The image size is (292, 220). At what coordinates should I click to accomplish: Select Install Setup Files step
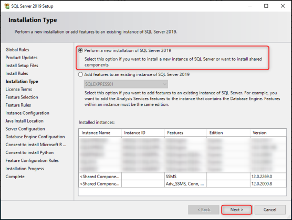click(22, 65)
